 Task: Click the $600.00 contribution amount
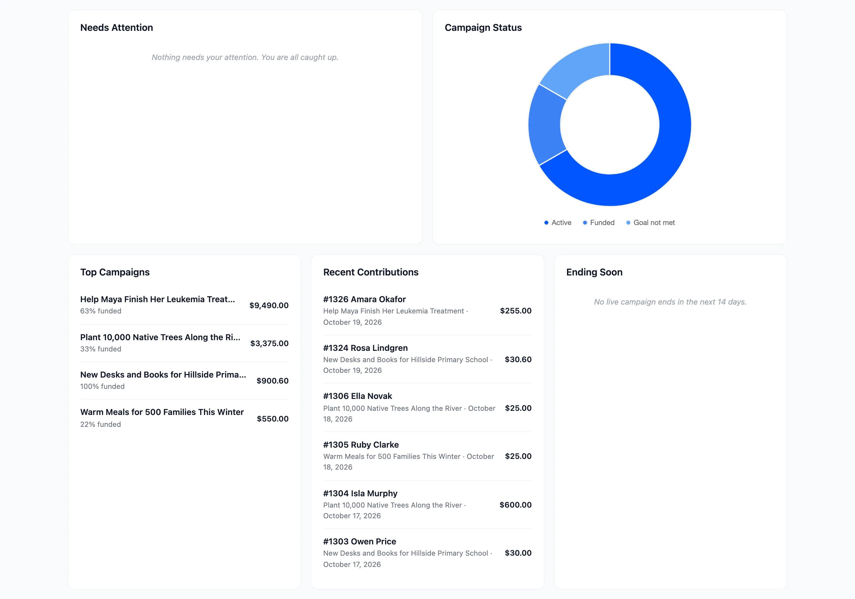[x=515, y=505]
